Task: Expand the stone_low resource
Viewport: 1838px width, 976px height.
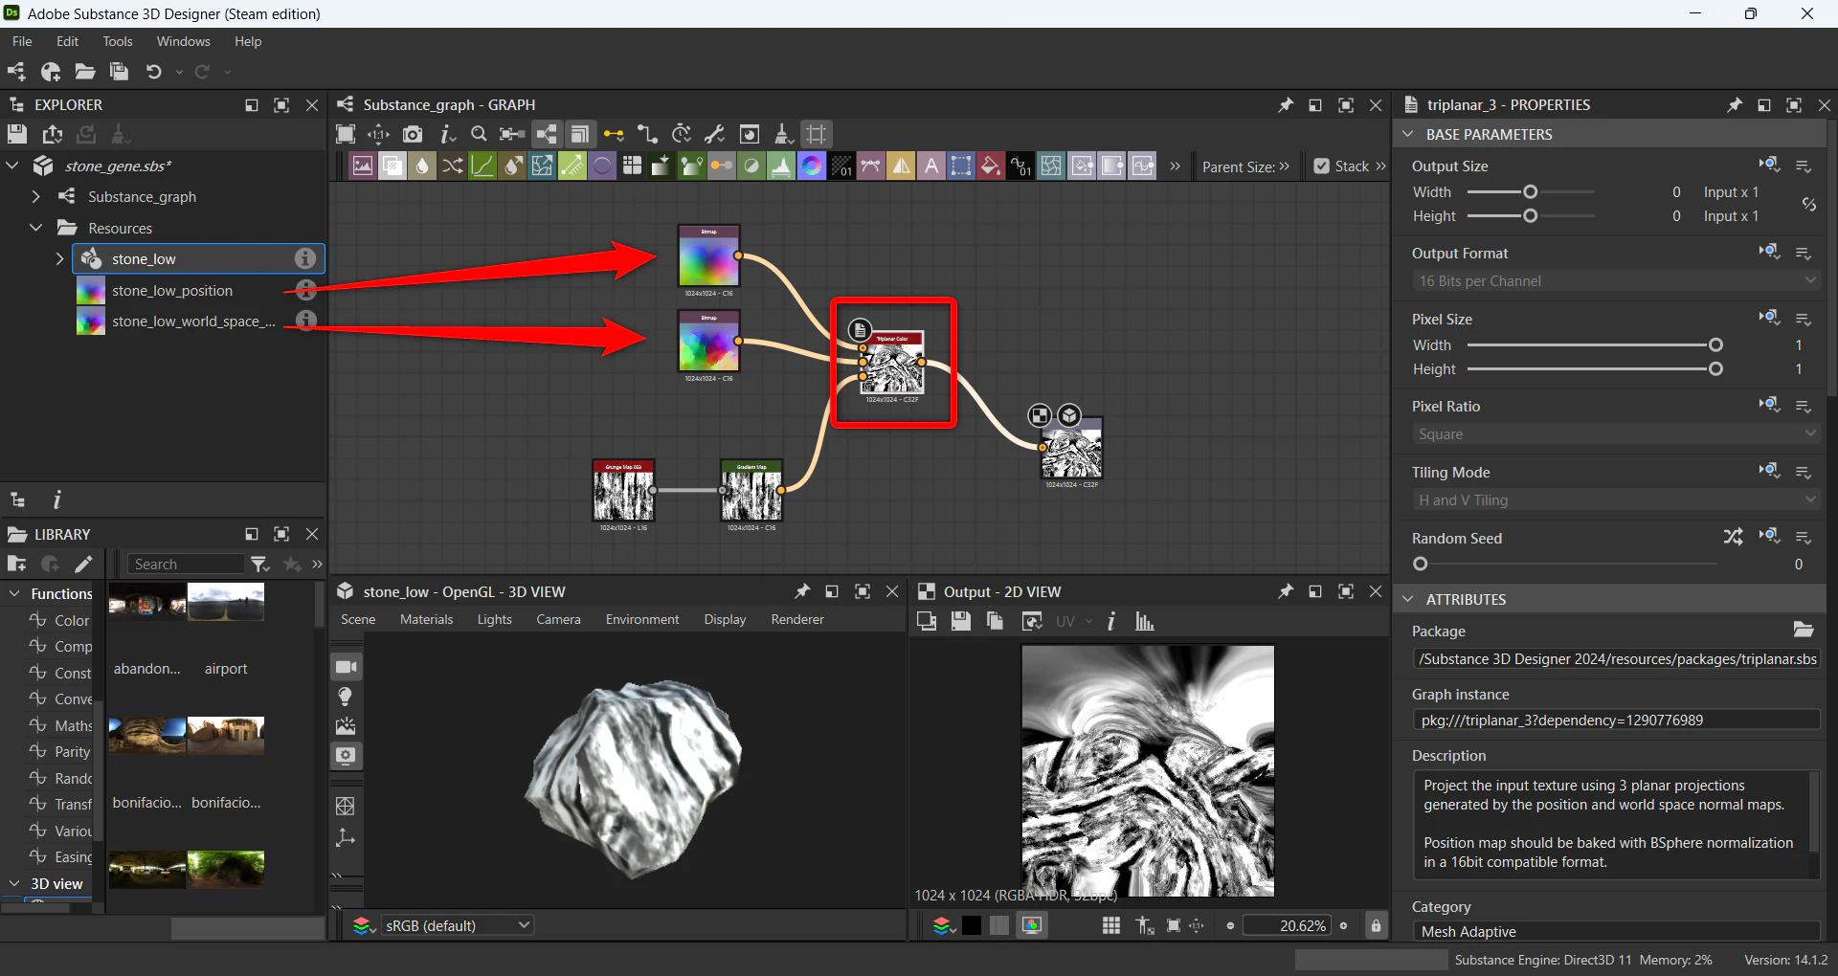Action: pos(59,258)
